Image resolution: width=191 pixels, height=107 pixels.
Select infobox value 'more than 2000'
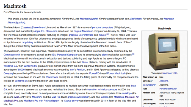(x=167, y=104)
